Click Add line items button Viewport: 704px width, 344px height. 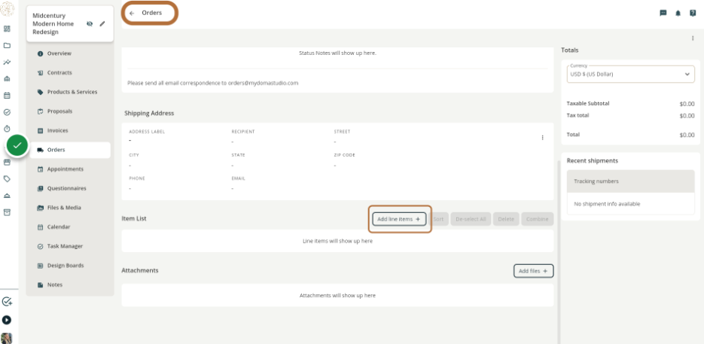tap(399, 219)
